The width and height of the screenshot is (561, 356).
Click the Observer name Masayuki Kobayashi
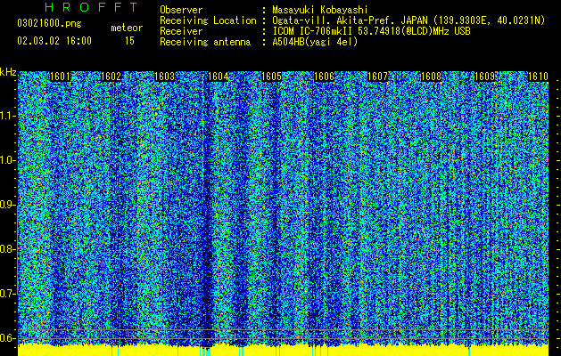click(x=320, y=10)
